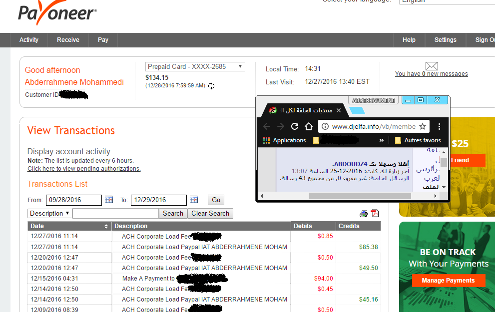495x312 pixels.
Task: Open the Help menu
Action: pos(409,40)
